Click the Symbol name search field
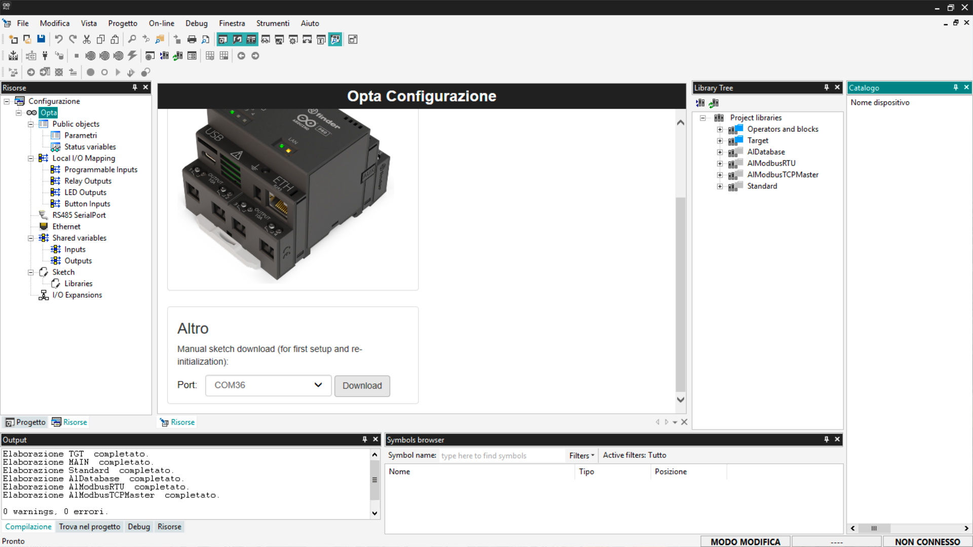The height and width of the screenshot is (547, 973). coord(501,455)
